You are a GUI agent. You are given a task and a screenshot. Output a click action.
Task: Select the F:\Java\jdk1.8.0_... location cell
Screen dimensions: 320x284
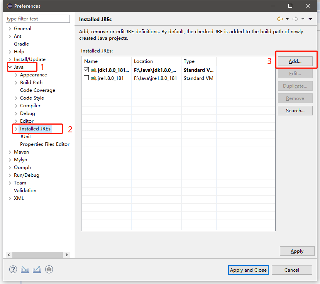point(155,70)
